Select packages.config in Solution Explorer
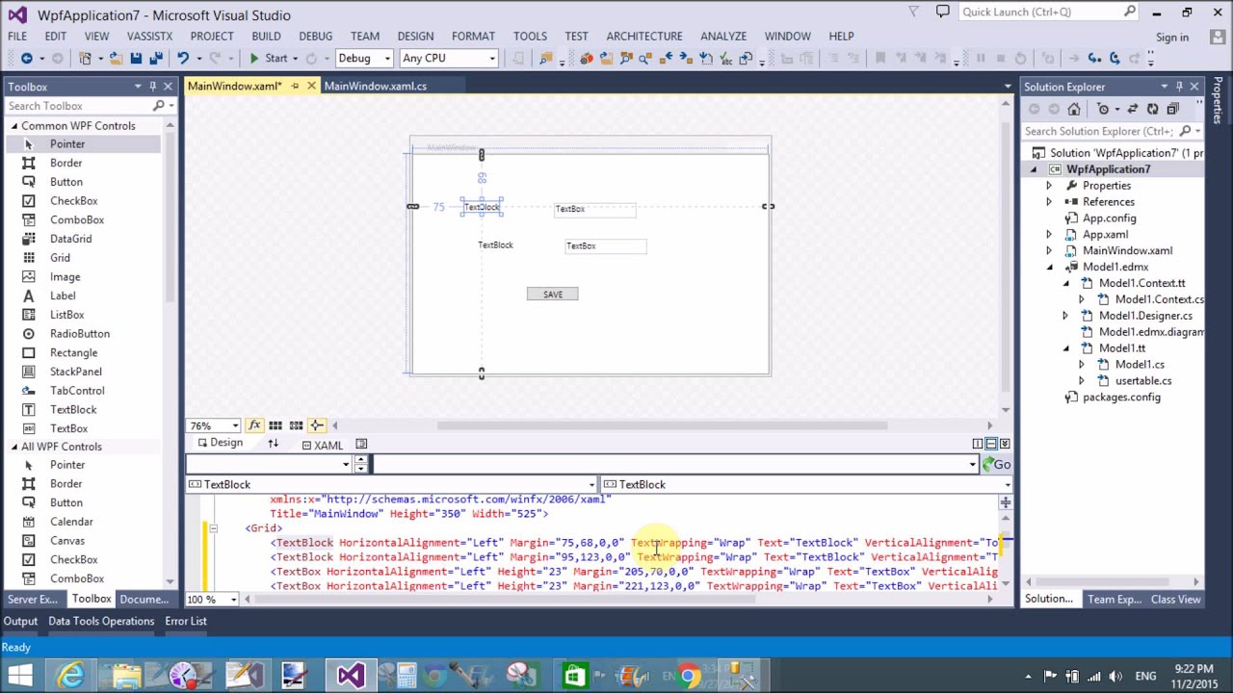 point(1121,398)
